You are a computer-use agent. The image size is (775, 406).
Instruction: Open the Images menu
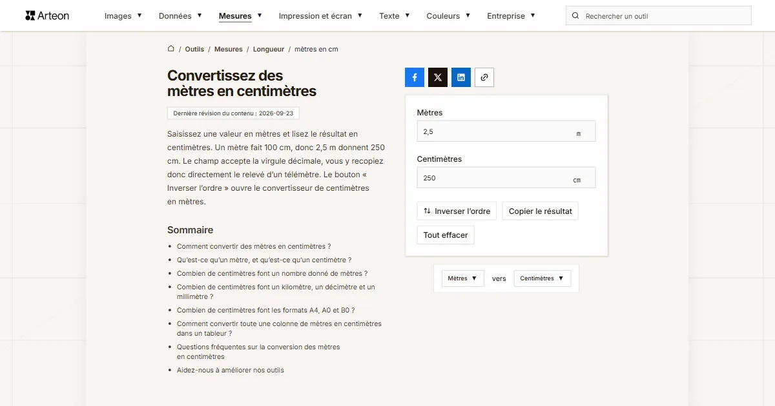123,15
